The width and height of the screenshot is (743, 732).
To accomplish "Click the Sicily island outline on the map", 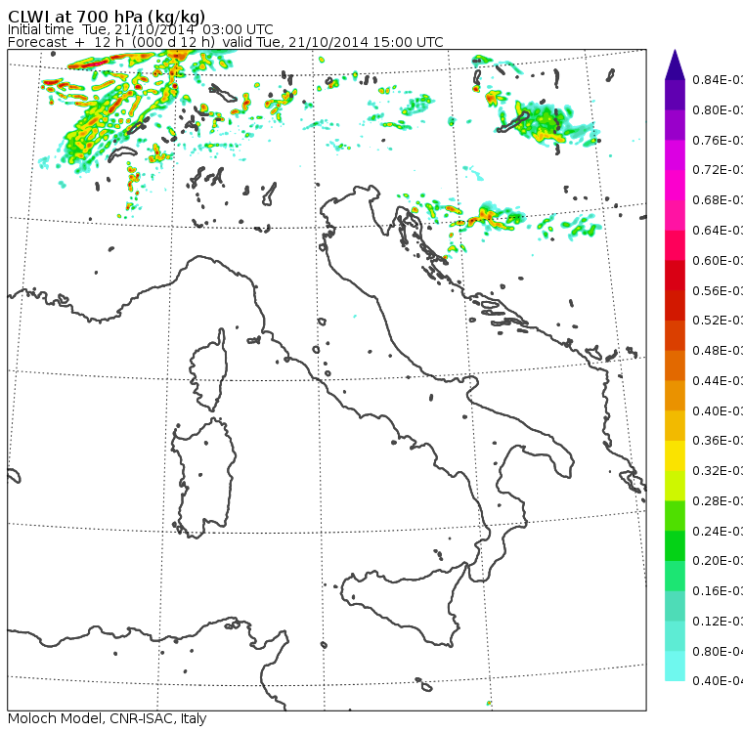I will click(x=403, y=605).
